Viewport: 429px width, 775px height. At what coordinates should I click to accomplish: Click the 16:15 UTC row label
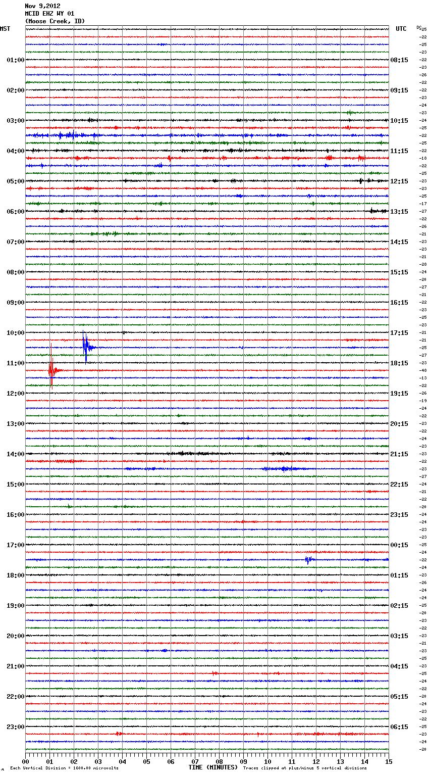coord(399,303)
